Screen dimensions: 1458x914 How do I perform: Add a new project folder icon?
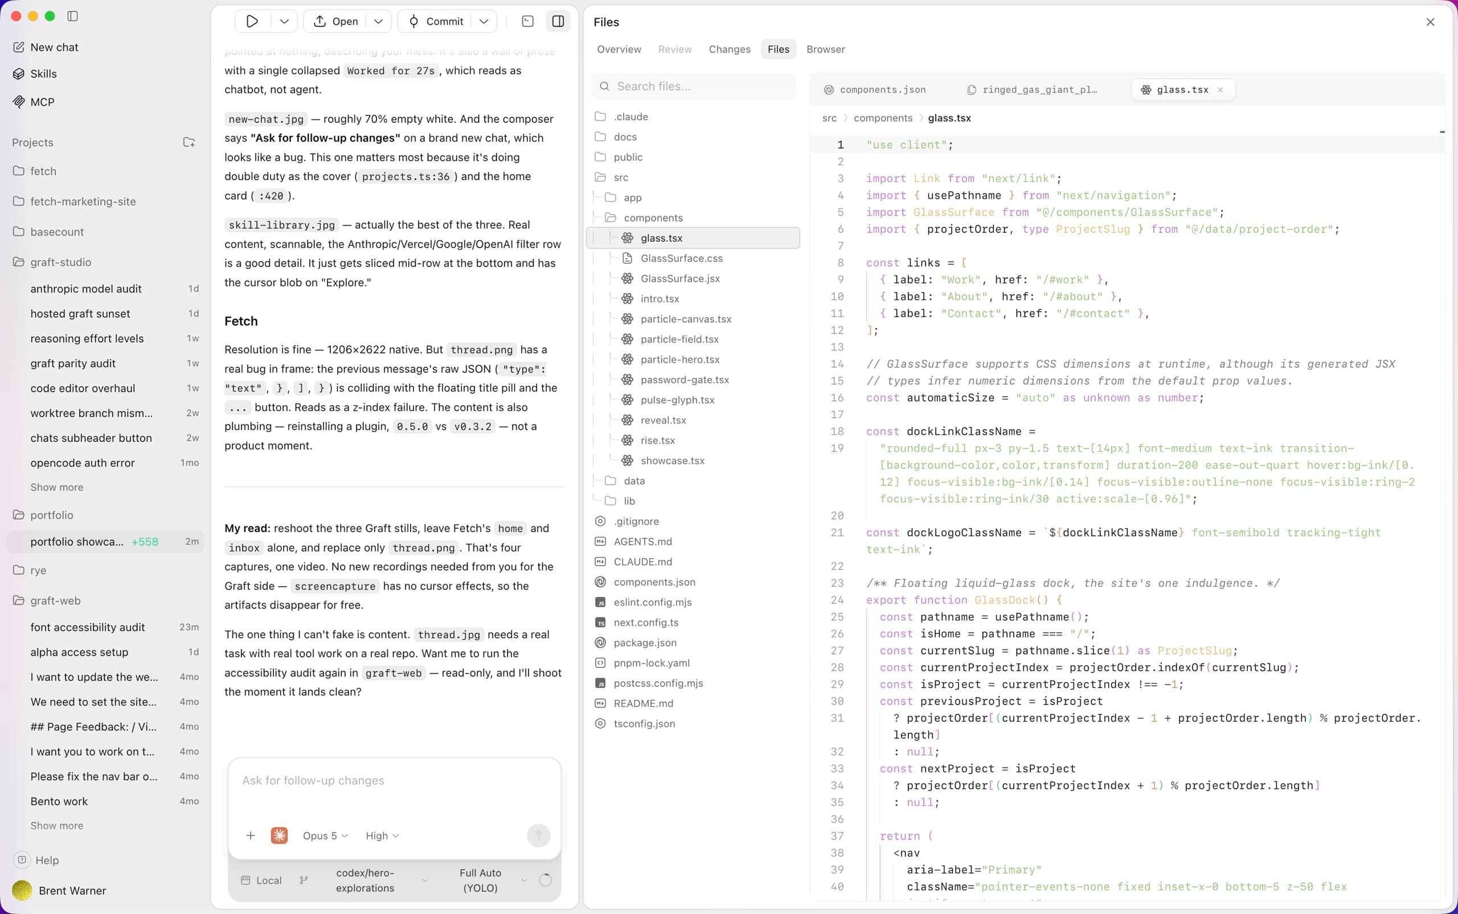pos(189,143)
